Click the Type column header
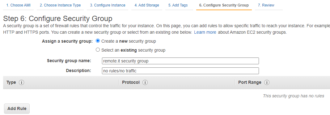Screen dimensions: 330x115 point(11,82)
